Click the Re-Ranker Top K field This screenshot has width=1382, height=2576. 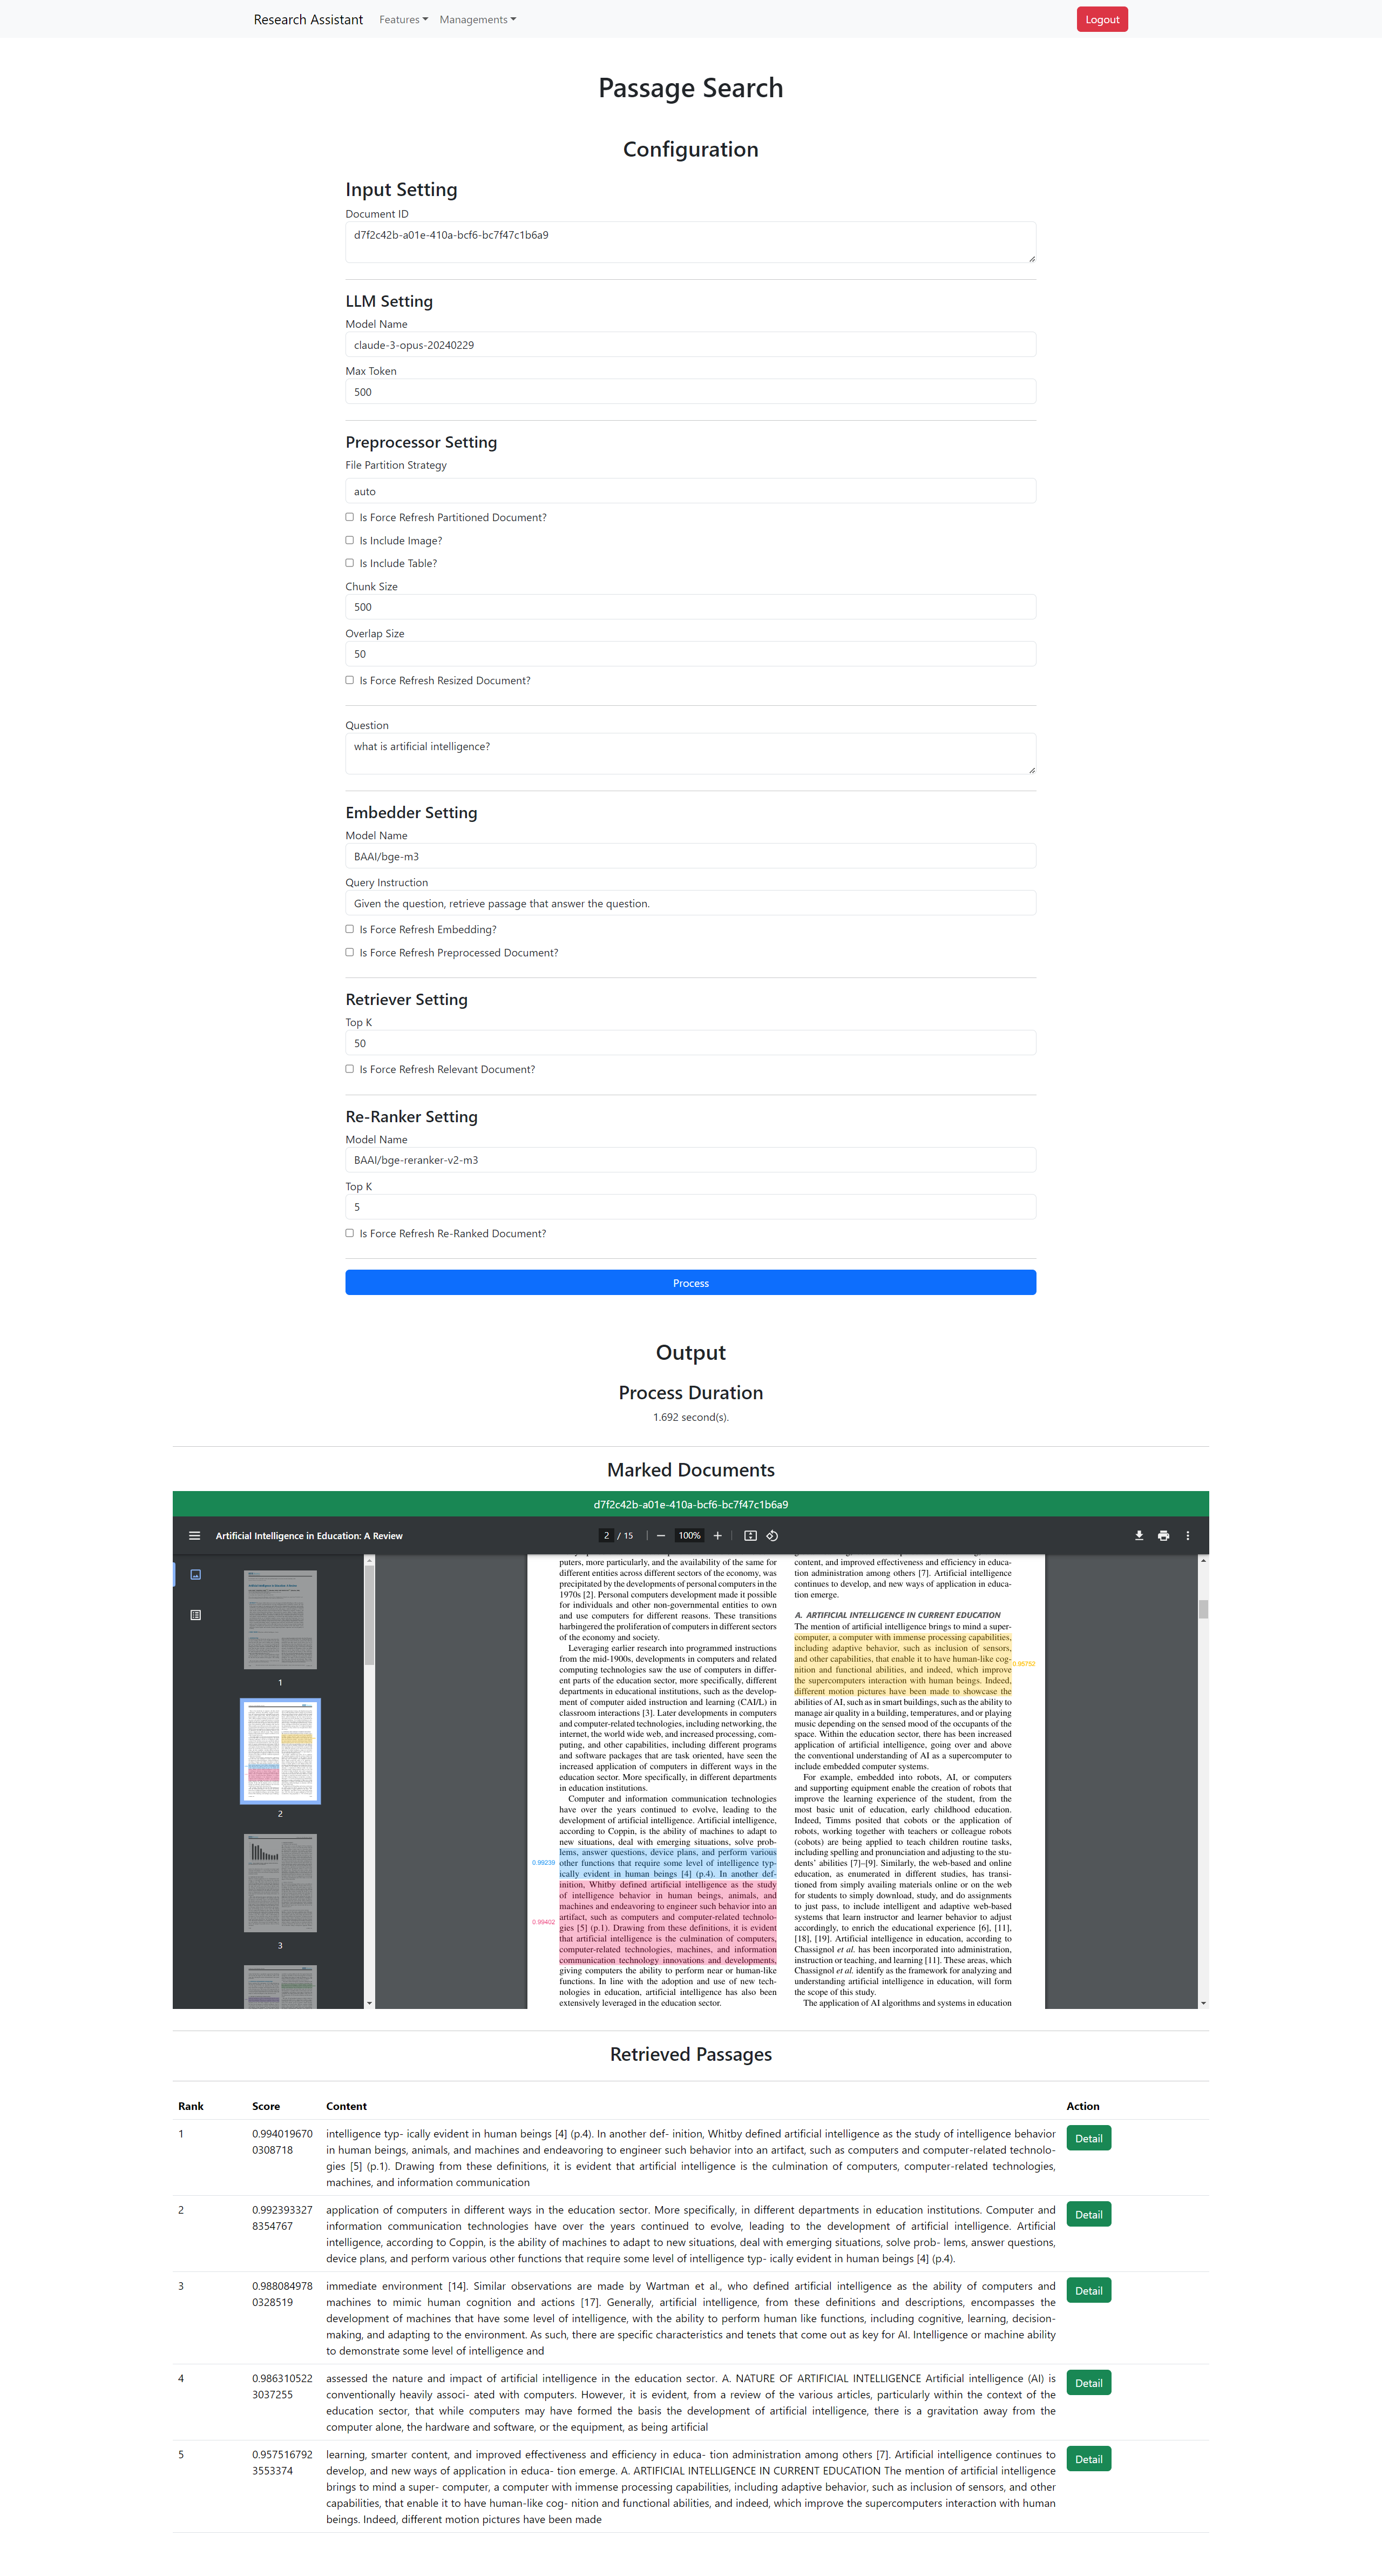(690, 1207)
